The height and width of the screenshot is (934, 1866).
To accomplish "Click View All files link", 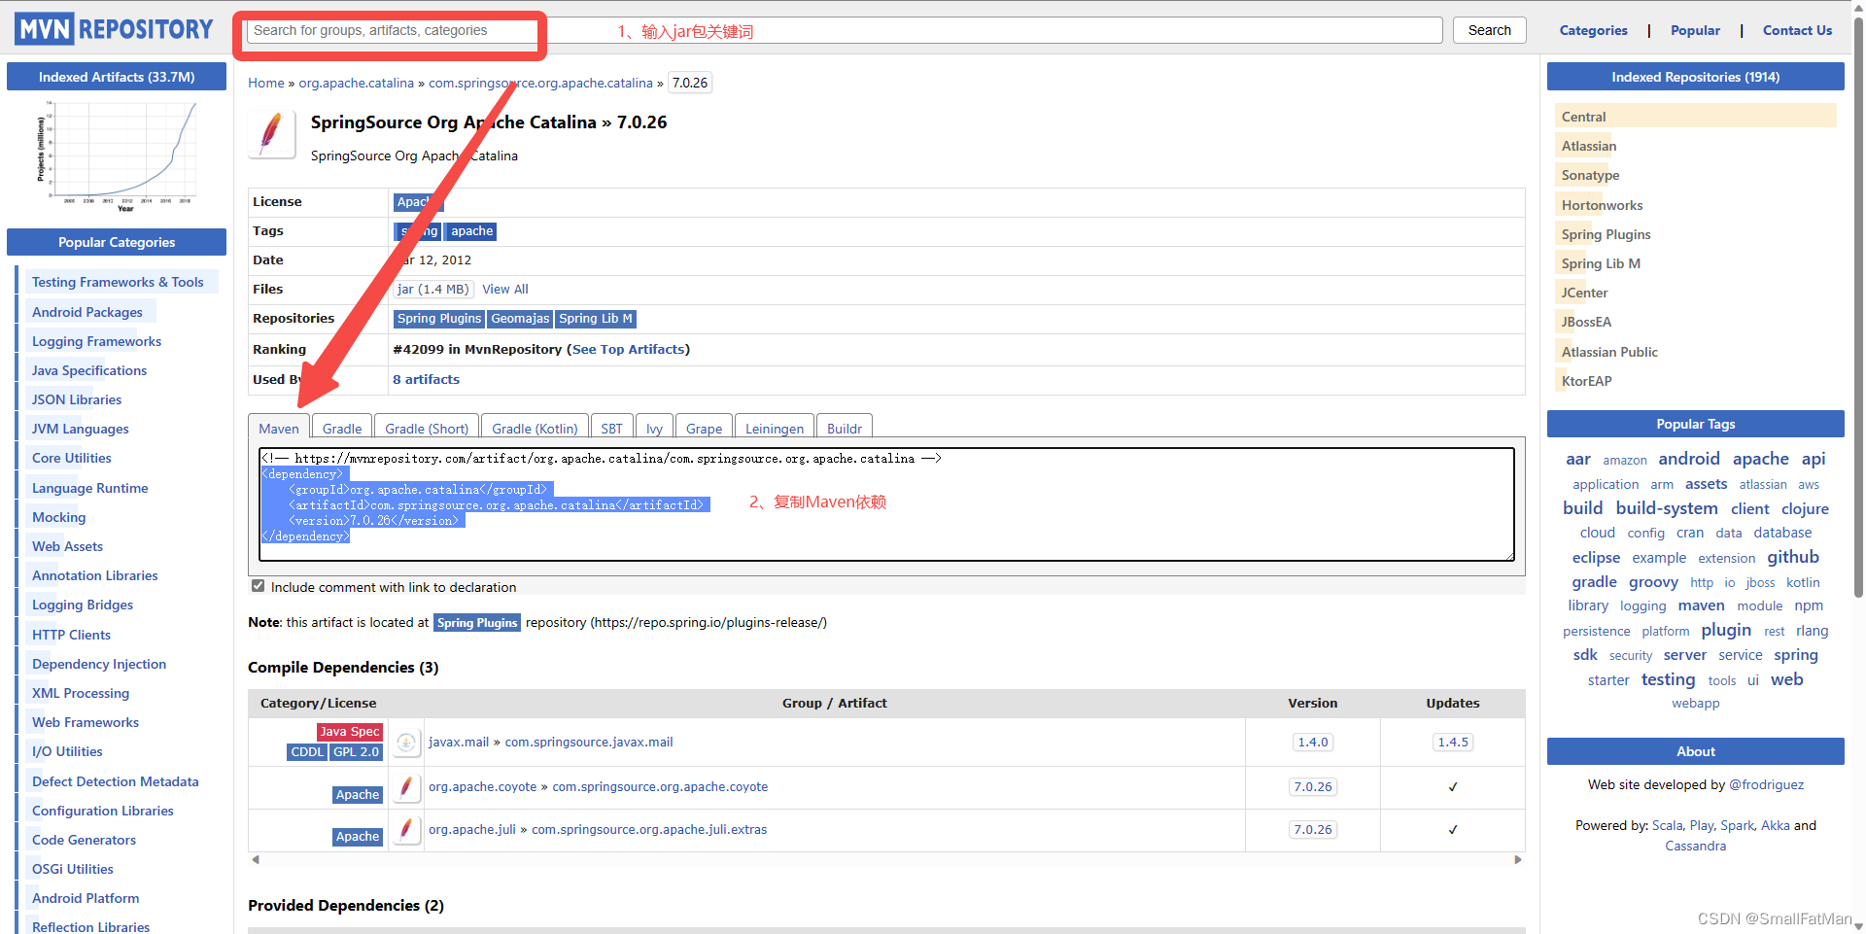I will coord(505,289).
